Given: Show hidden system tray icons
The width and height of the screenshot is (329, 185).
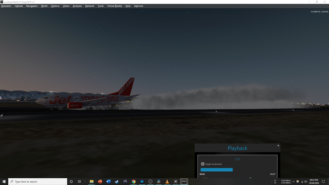Looking at the screenshot, I should pyautogui.click(x=294, y=181).
